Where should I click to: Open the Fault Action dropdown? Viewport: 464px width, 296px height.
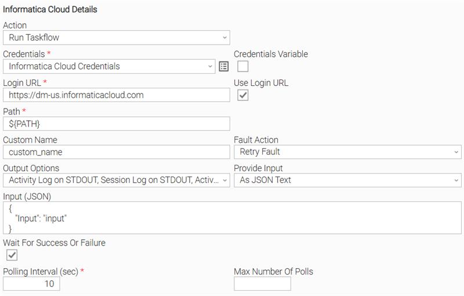click(x=347, y=152)
